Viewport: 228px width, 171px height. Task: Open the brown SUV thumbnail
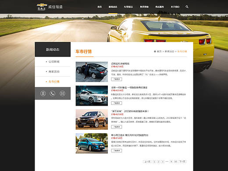click(x=92, y=119)
